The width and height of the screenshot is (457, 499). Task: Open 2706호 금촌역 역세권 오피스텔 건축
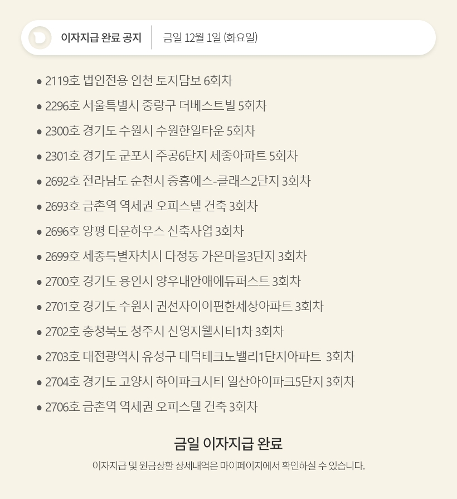(x=151, y=407)
